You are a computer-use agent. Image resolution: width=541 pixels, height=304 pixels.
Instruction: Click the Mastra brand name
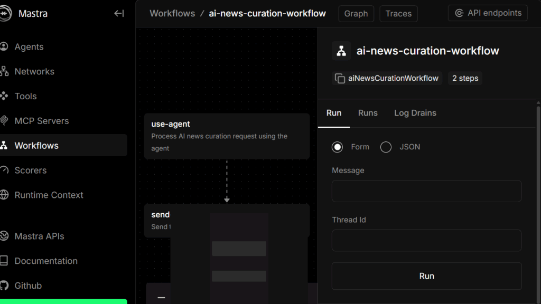33,14
